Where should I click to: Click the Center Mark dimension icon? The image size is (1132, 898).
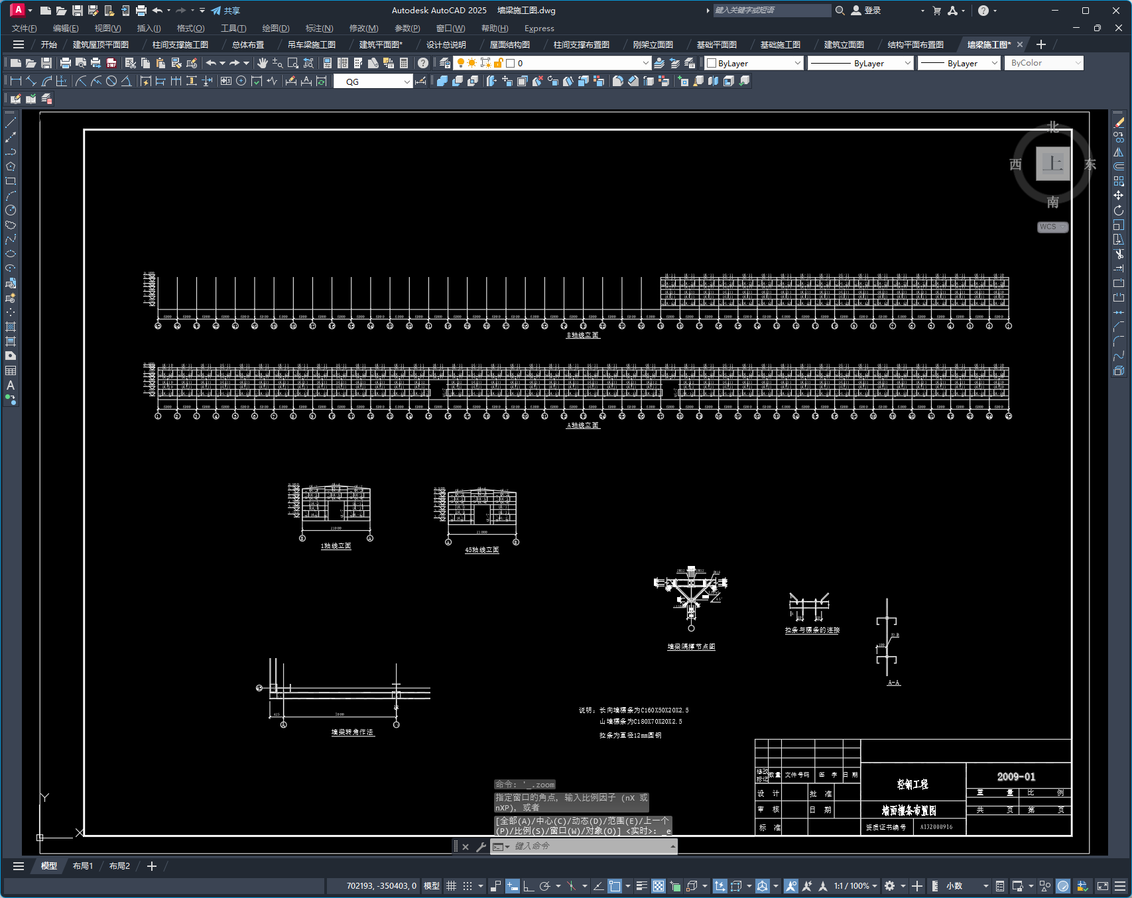coord(241,81)
